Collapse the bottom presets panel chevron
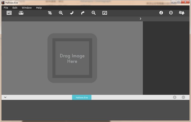The width and height of the screenshot is (191, 122). (x=5, y=97)
